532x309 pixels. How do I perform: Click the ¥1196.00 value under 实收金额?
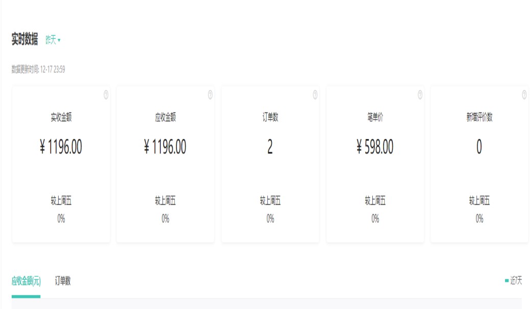(x=61, y=148)
